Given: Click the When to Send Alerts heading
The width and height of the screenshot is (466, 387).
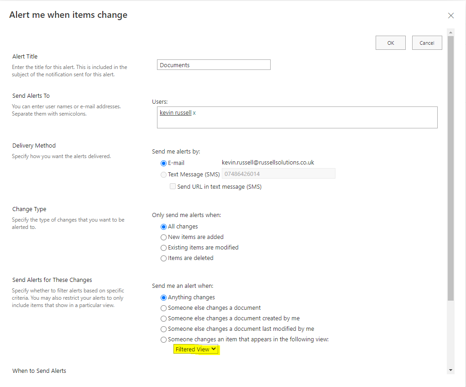Looking at the screenshot, I should tap(39, 371).
